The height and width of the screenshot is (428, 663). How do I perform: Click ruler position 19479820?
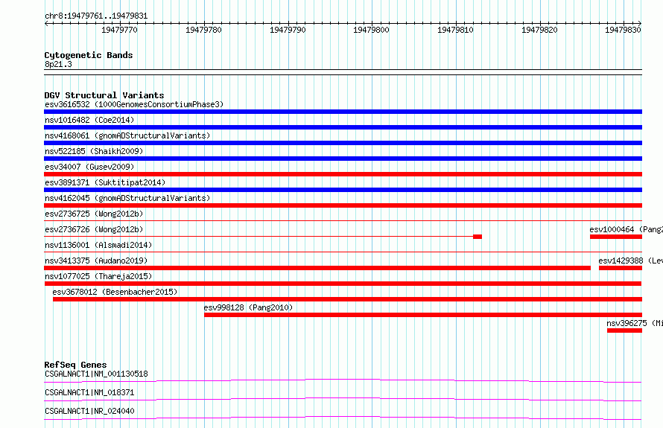pos(539,30)
